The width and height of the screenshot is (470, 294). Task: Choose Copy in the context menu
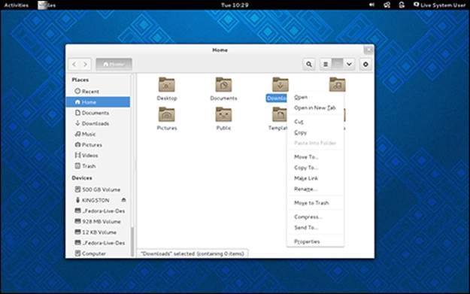click(315, 132)
